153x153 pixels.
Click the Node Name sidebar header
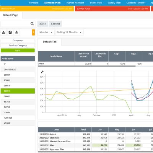click(x=18, y=59)
